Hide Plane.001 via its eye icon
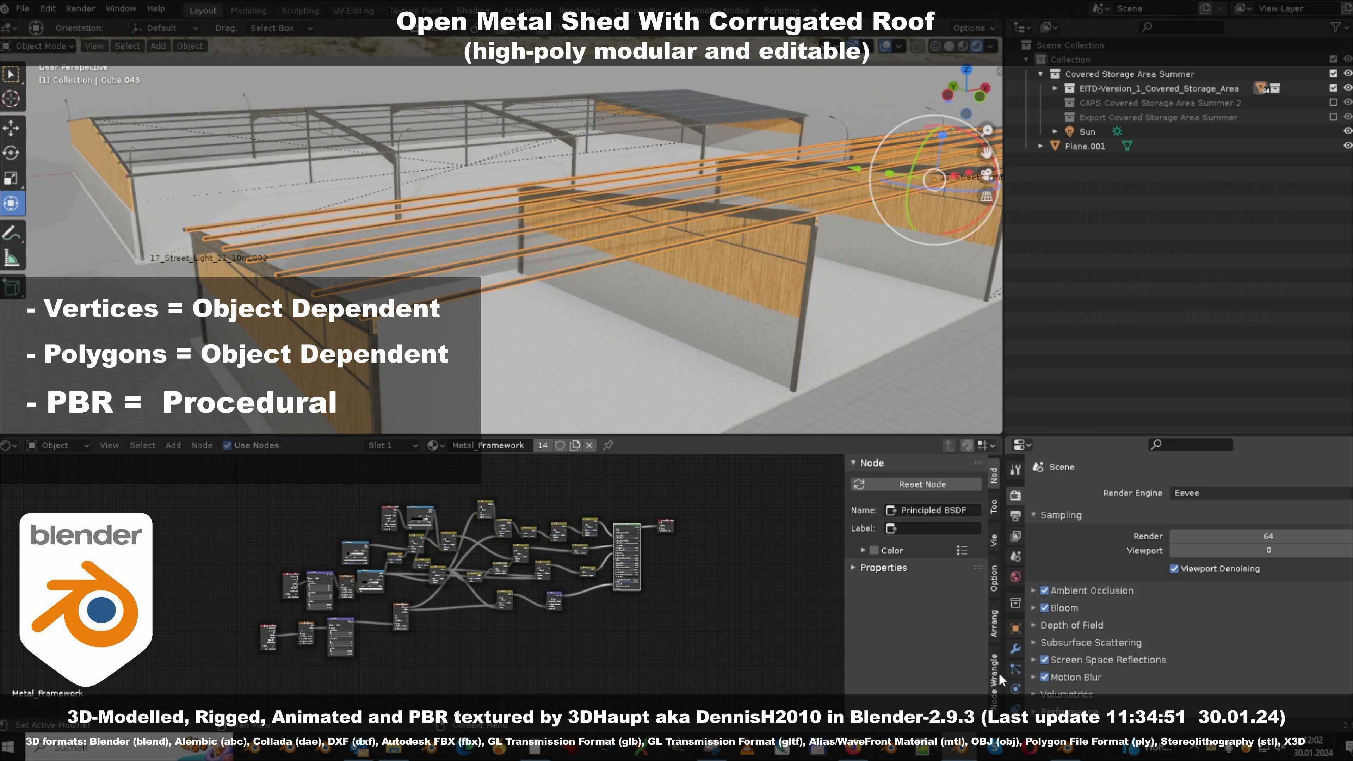1353x761 pixels. click(x=1347, y=146)
